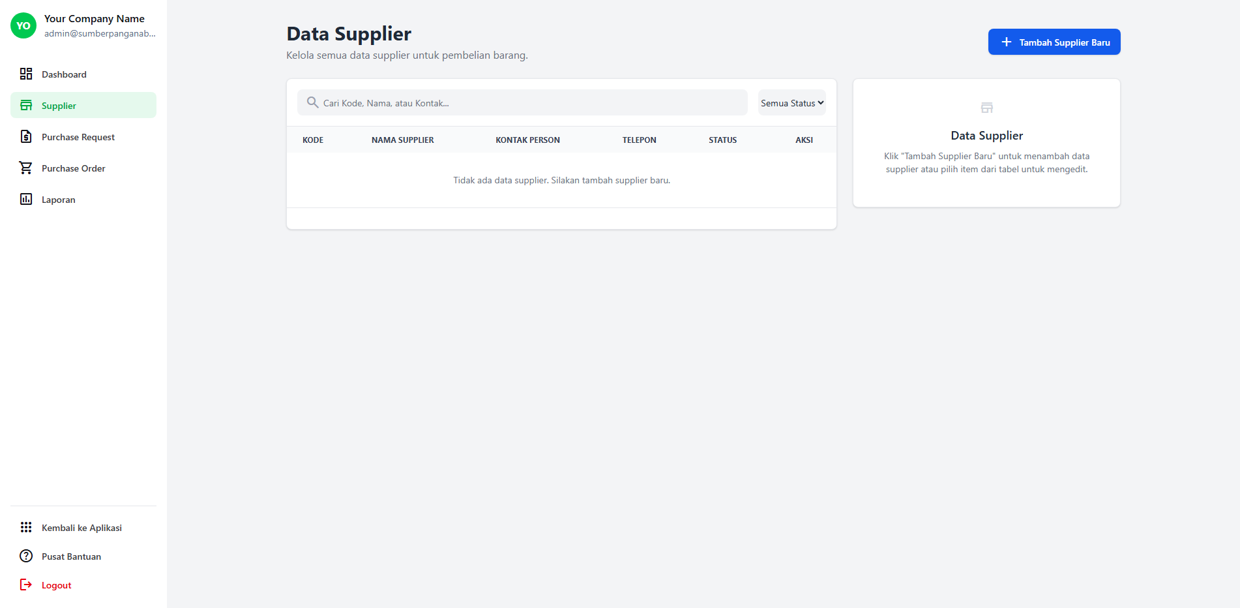
Task: Select the Laporan chart icon
Action: coord(26,199)
